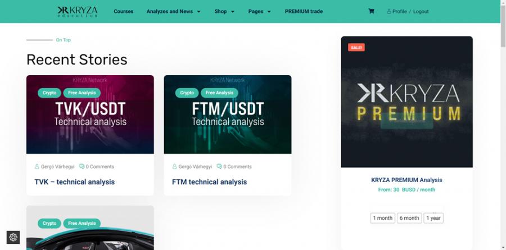Click author icon on FTM post
Image resolution: width=506 pixels, height=250 pixels.
[175, 166]
